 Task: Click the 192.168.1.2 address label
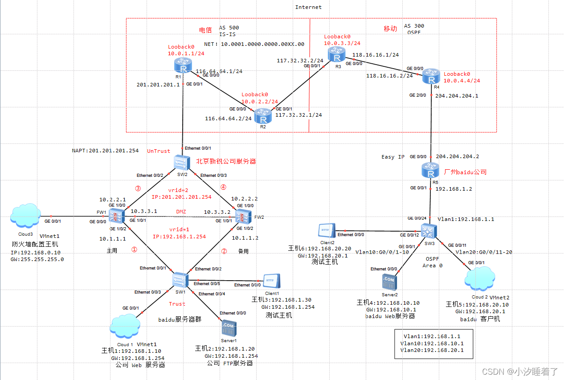click(454, 189)
